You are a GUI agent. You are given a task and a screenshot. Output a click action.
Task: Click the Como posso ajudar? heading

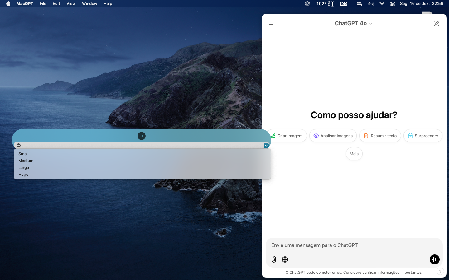354,115
